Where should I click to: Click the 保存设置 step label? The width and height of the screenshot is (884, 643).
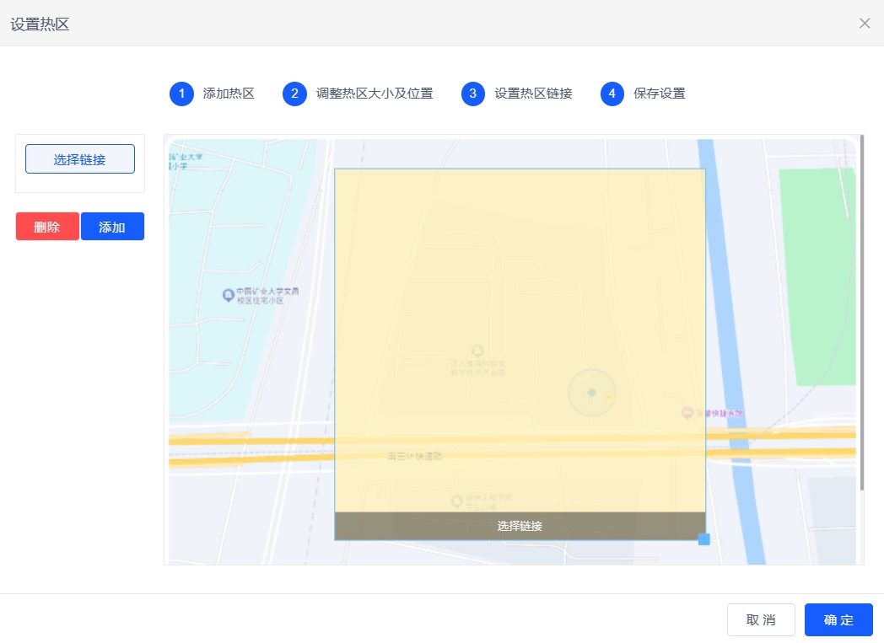tap(659, 94)
